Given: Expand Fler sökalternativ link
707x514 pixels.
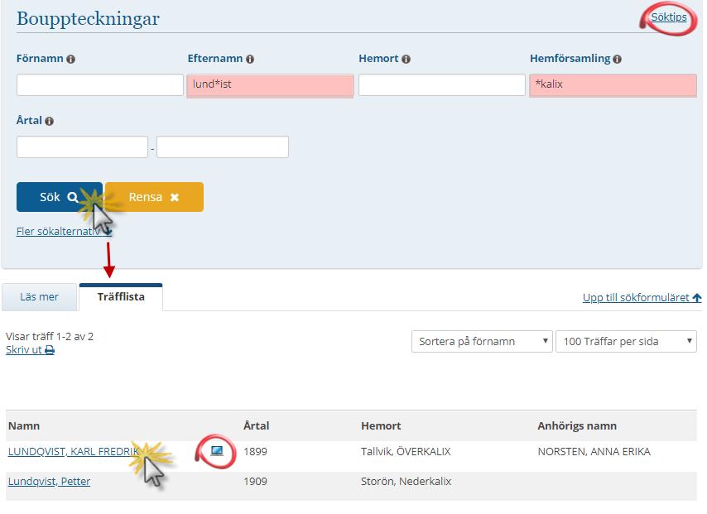Looking at the screenshot, I should click(x=64, y=231).
